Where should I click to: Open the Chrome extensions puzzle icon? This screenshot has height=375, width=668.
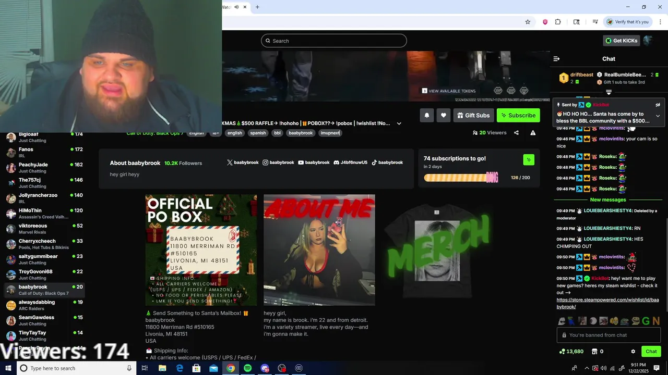[x=558, y=22]
